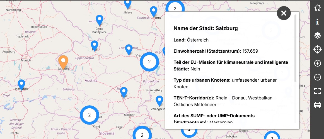Image resolution: width=324 pixels, height=139 pixels.
Task: Close the Salzburg info popup
Action: 284,13
